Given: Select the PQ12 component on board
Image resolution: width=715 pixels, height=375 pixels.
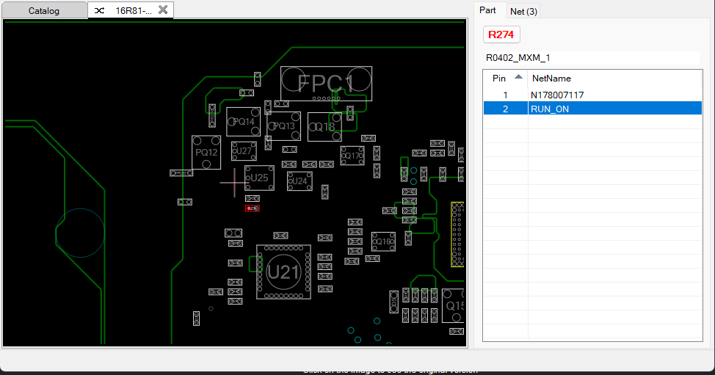Looking at the screenshot, I should point(206,152).
